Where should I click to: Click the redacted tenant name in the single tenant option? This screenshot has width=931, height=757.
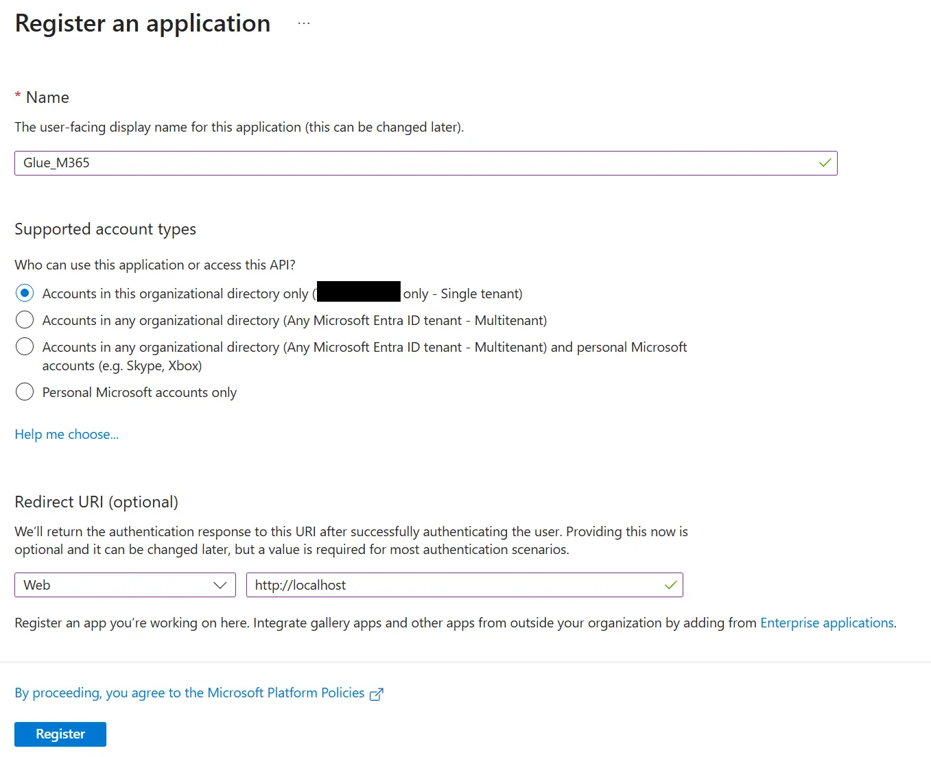358,291
